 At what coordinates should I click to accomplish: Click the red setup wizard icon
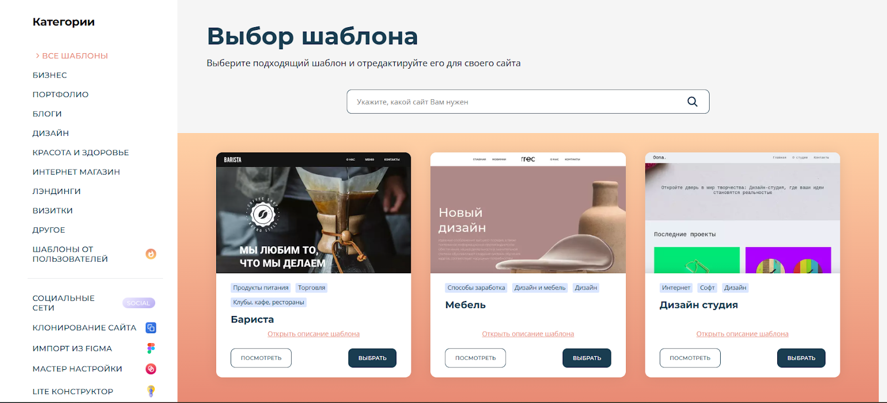click(x=151, y=369)
